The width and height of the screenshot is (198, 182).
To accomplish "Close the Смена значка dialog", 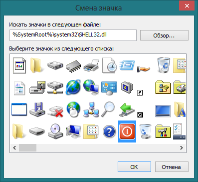I will coord(187,6).
